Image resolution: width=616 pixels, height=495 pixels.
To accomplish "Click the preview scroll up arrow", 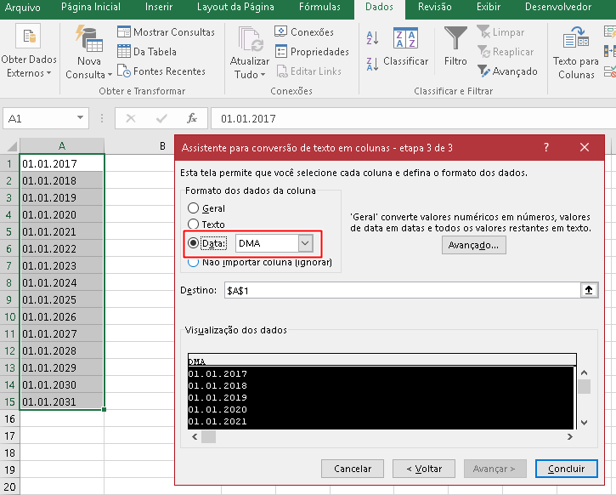I will pyautogui.click(x=585, y=373).
